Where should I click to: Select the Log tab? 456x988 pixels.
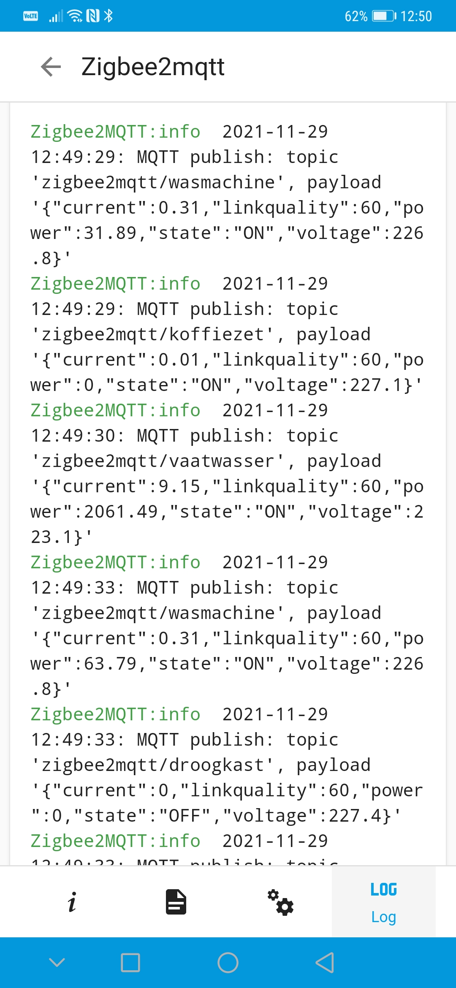coord(383,902)
